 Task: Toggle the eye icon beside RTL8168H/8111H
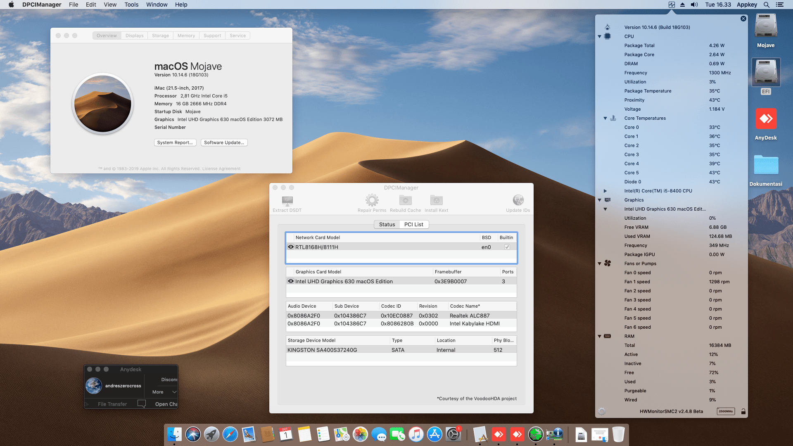pyautogui.click(x=291, y=247)
